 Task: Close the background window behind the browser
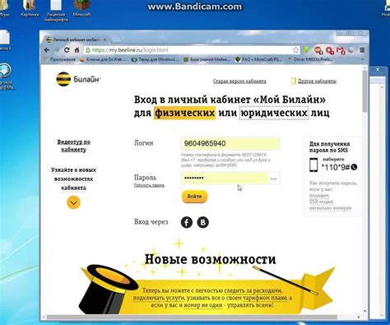click(378, 70)
